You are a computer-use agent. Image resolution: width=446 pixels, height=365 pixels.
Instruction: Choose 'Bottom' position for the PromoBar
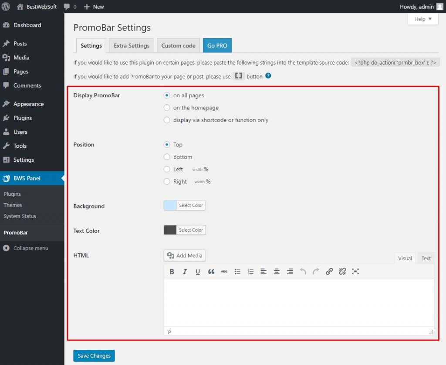click(167, 157)
